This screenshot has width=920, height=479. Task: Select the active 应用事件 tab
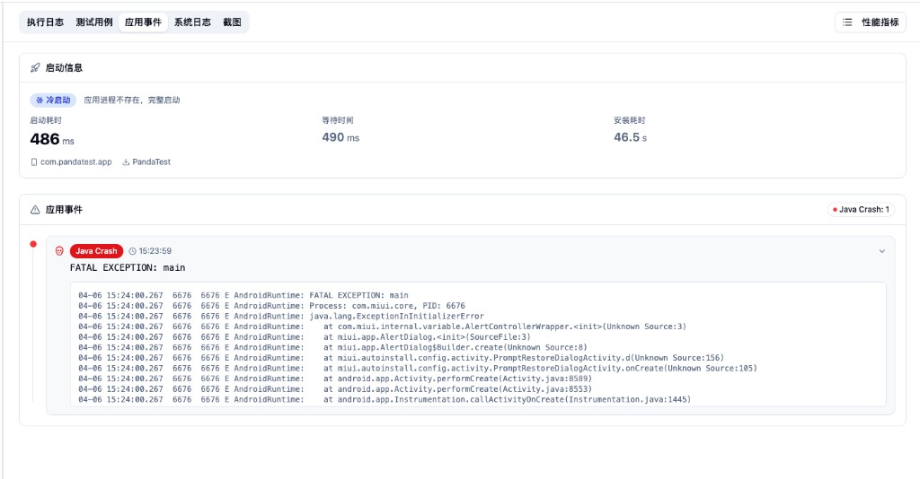coord(144,22)
